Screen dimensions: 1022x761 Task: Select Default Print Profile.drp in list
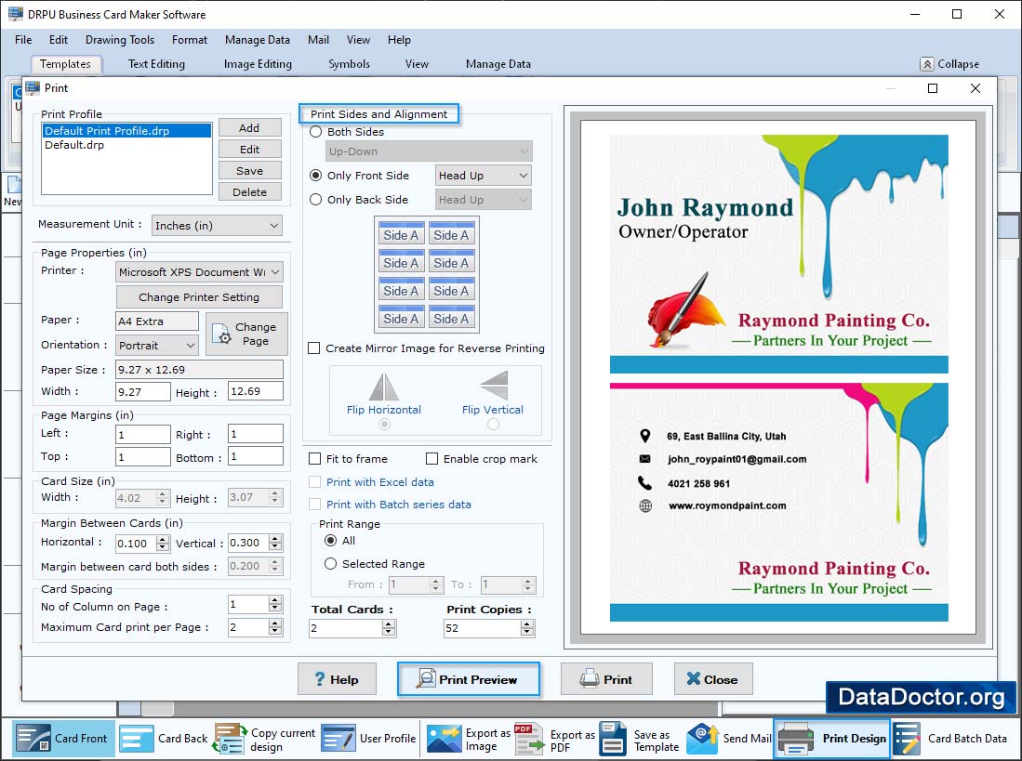click(127, 131)
